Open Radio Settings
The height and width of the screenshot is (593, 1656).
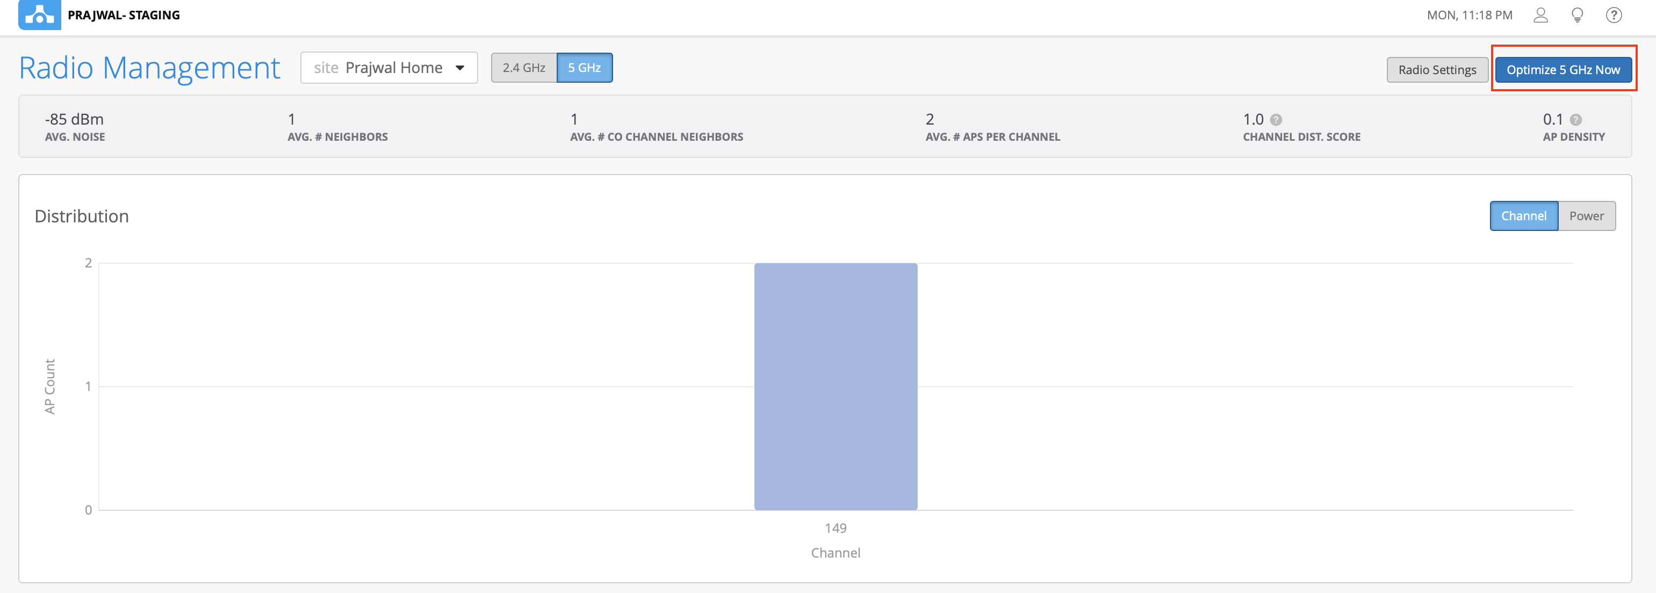pyautogui.click(x=1437, y=69)
